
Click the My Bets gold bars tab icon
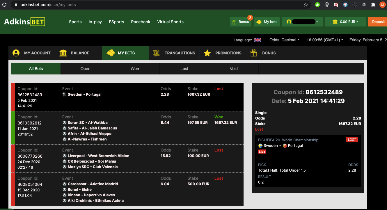point(111,53)
